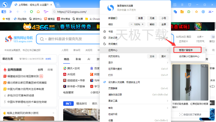
Task: Click the scissors screenshot tool icon
Action: (211, 12)
